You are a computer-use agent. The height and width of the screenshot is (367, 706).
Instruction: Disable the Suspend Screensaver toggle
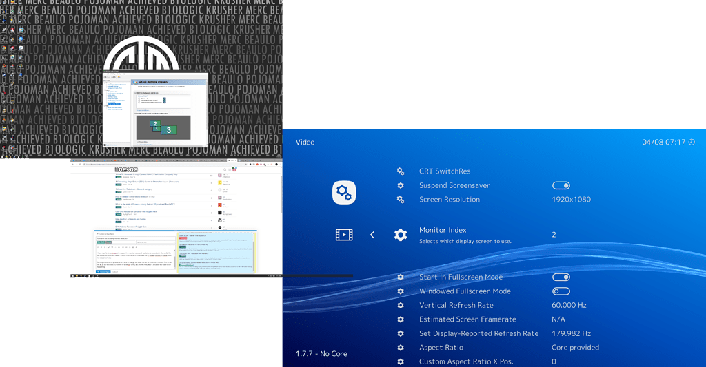[x=561, y=185]
